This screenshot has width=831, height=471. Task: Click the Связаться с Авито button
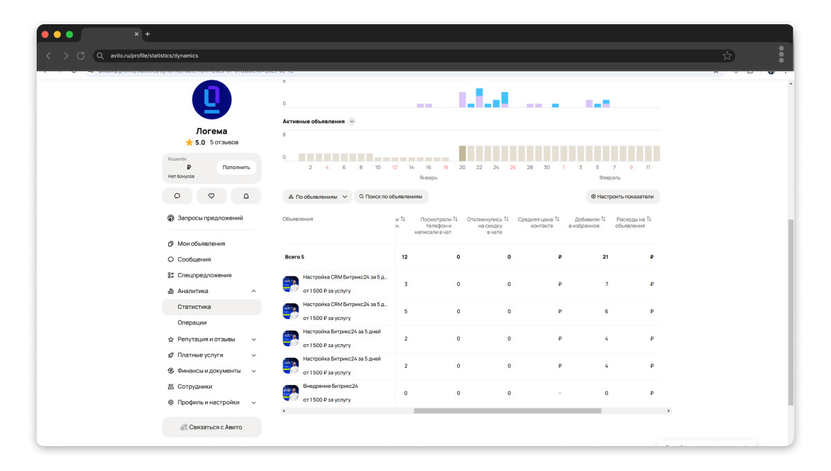pyautogui.click(x=212, y=427)
